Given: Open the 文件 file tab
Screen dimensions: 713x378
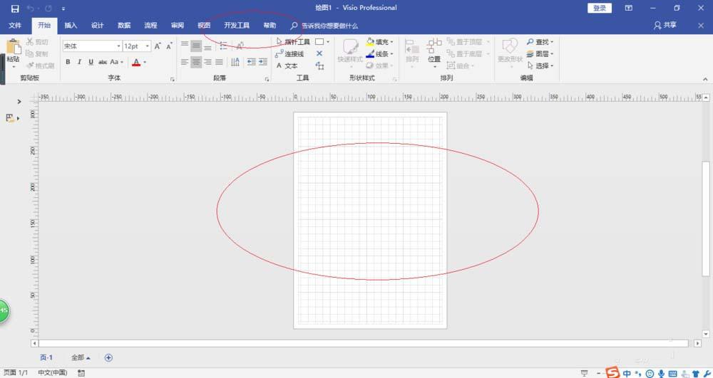Looking at the screenshot, I should (15, 26).
